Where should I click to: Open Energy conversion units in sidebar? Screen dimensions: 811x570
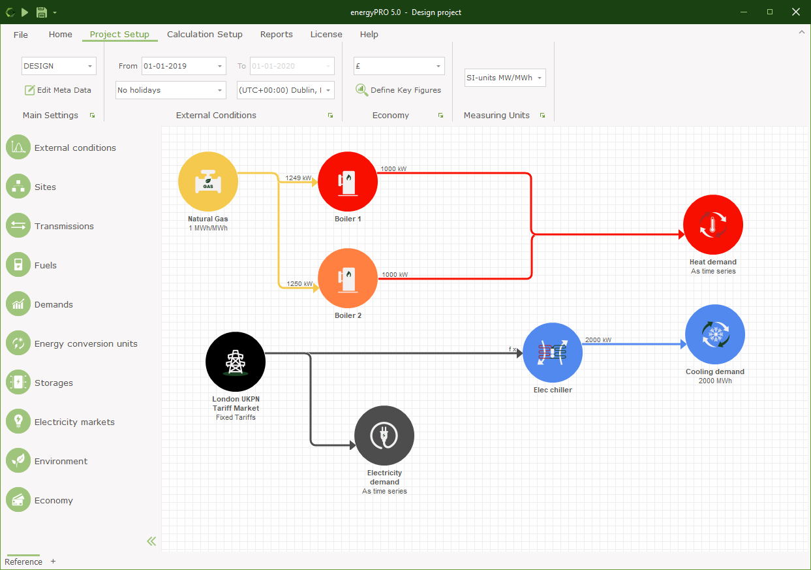point(85,344)
